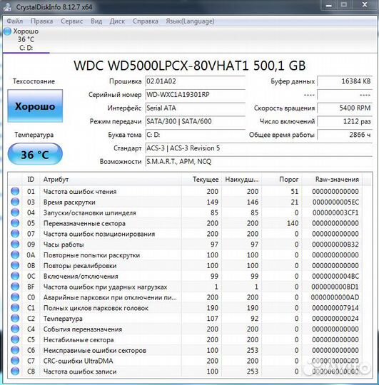
Task: Click blue status circle of attribute 05
Action: 15,223
